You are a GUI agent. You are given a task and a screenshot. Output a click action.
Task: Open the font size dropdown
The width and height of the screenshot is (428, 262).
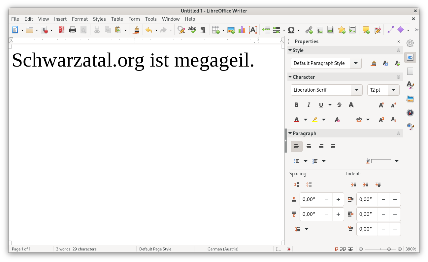[393, 90]
